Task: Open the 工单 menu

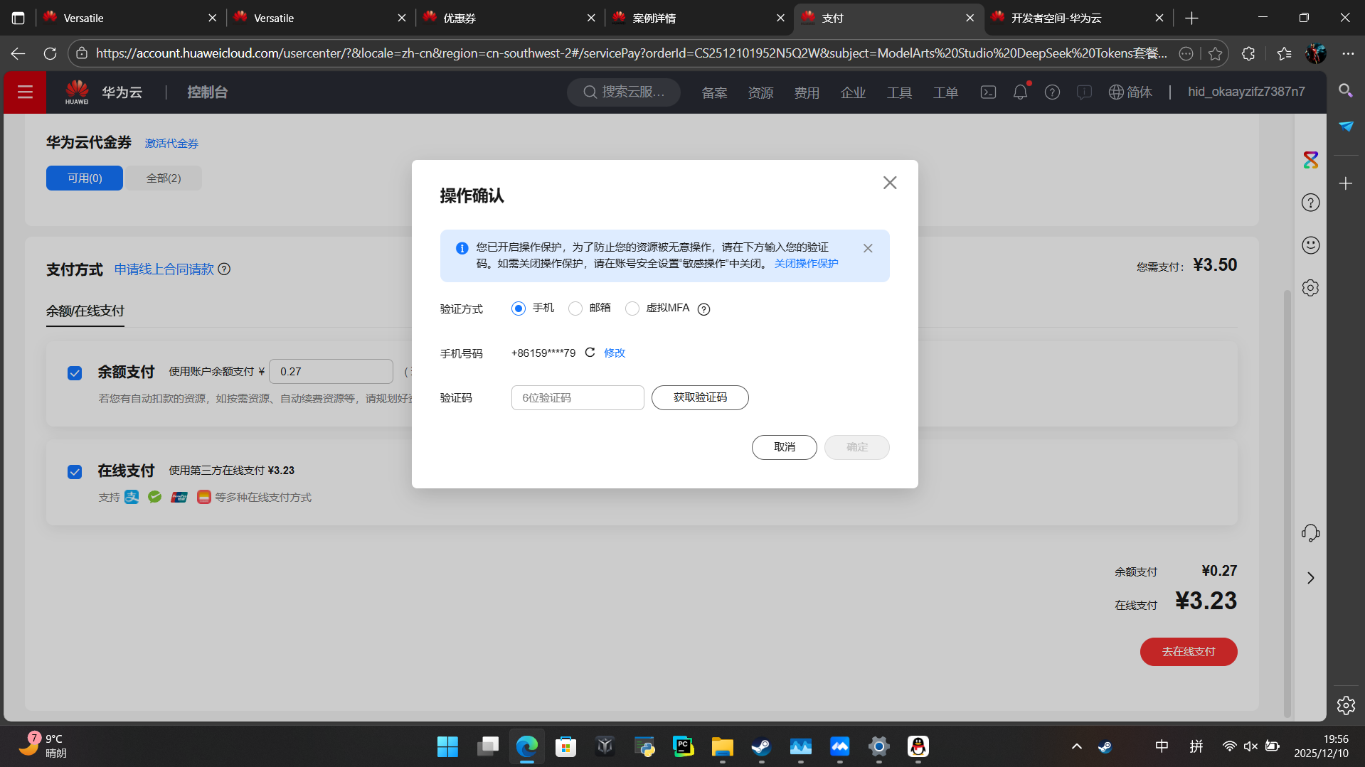Action: pyautogui.click(x=945, y=93)
